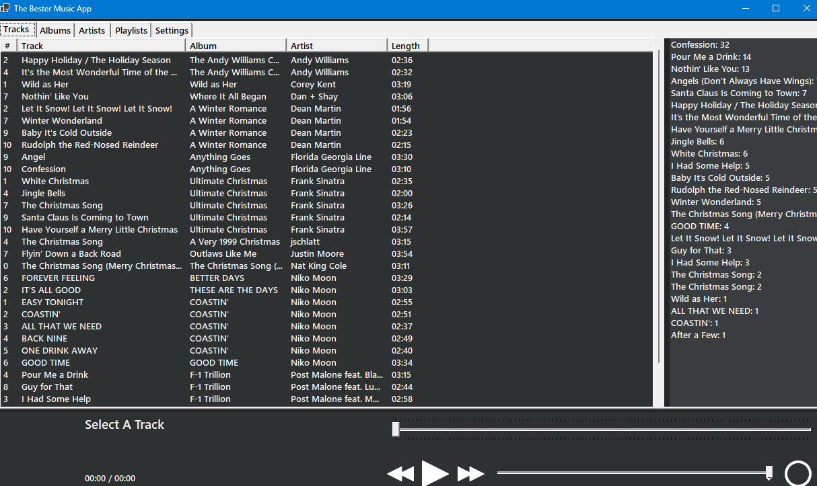Select "Pour Me a Drink: 14" in right panel
This screenshot has height=486, width=817.
coord(711,57)
